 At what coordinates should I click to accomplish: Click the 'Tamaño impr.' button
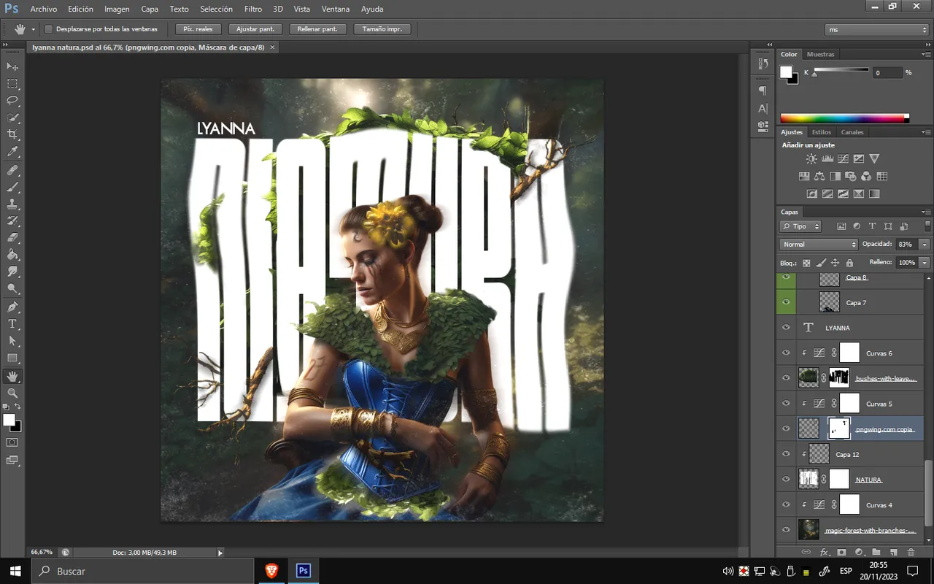(382, 29)
